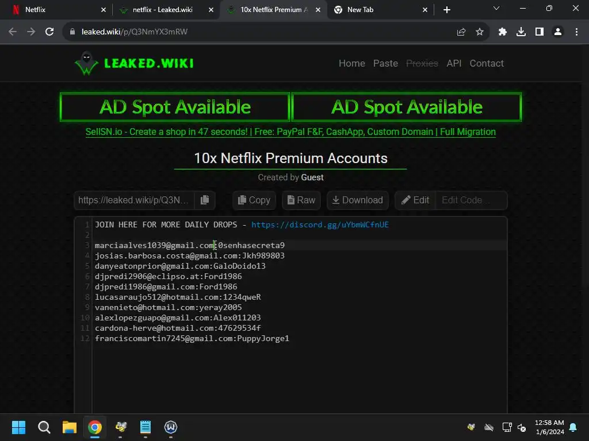Close the '10x Netflix Premium' tab
Screen dimensions: 589x441
[318, 10]
